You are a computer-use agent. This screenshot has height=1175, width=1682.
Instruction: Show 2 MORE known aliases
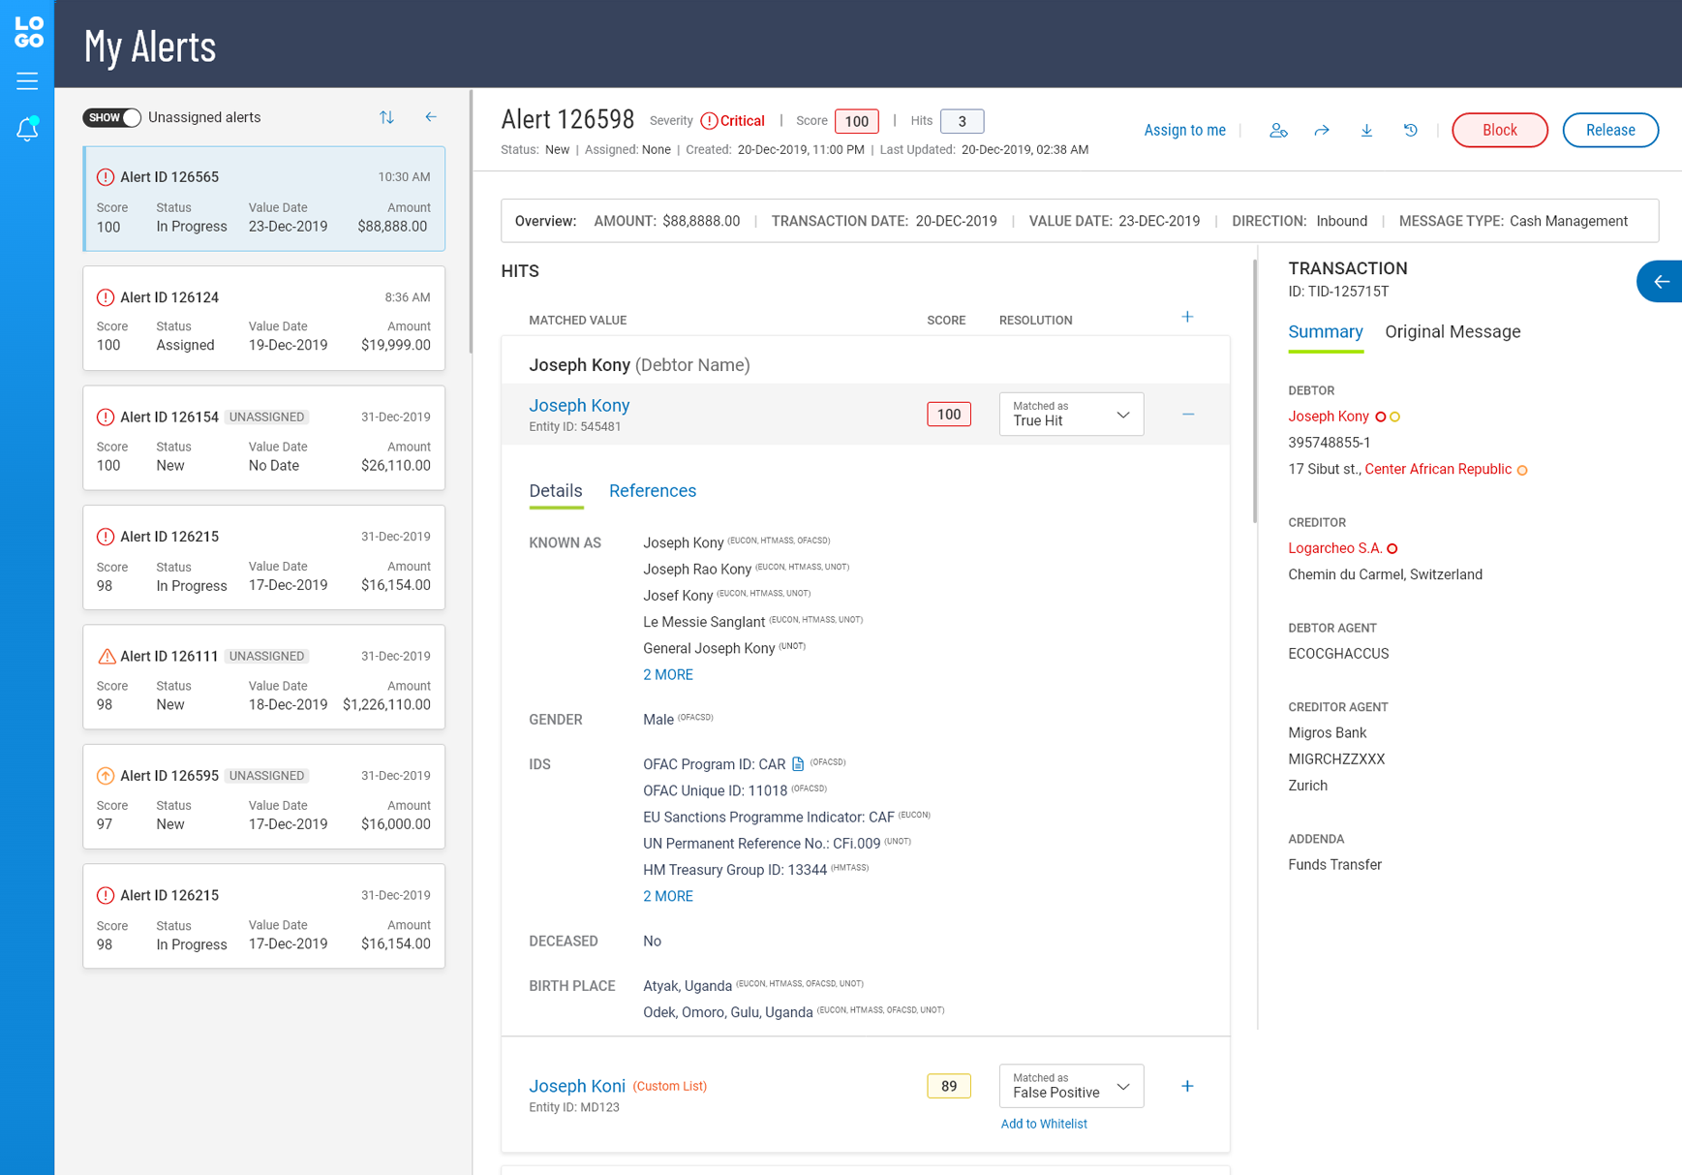(667, 674)
